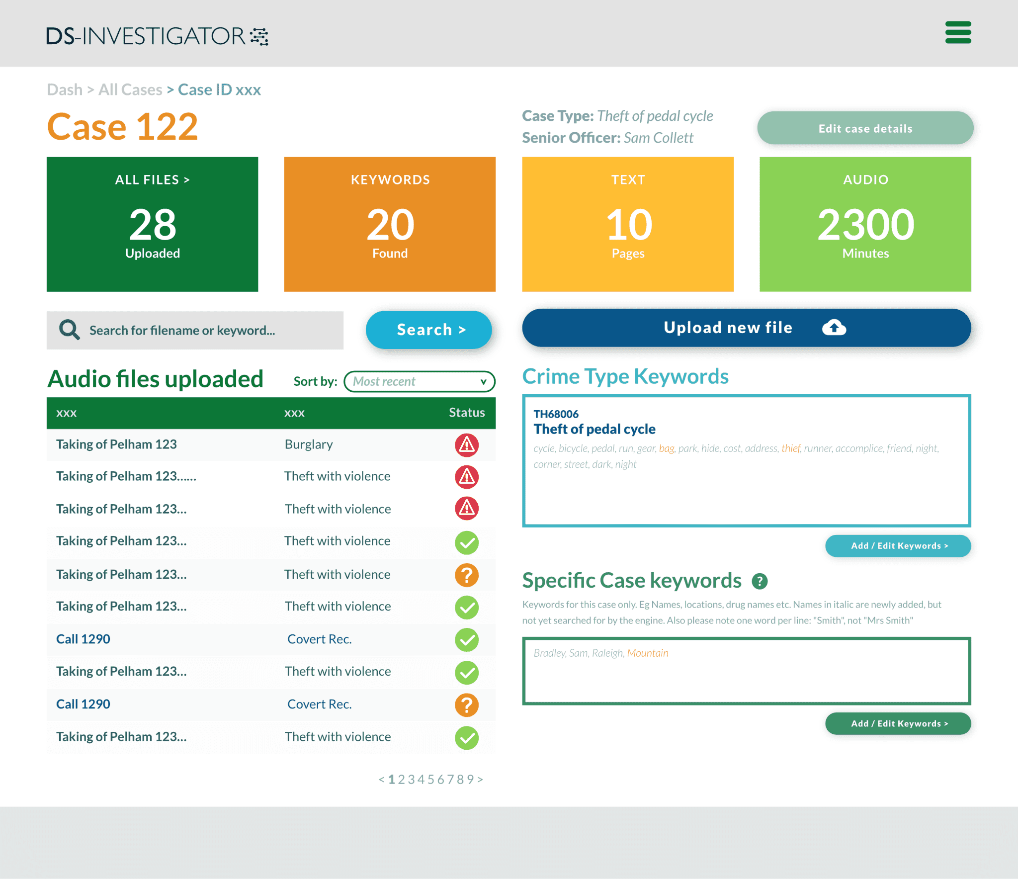Viewport: 1018px width, 879px height.
Task: Click the specific case keywords text box
Action: point(747,671)
